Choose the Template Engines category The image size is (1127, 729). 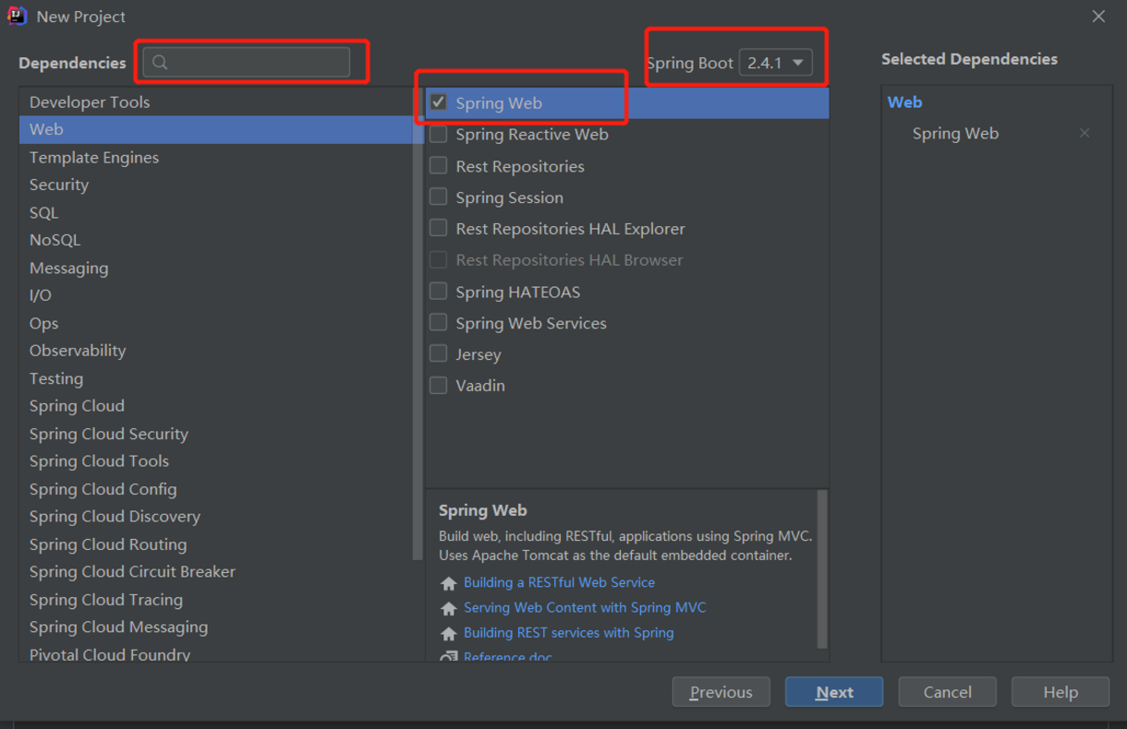[94, 158]
